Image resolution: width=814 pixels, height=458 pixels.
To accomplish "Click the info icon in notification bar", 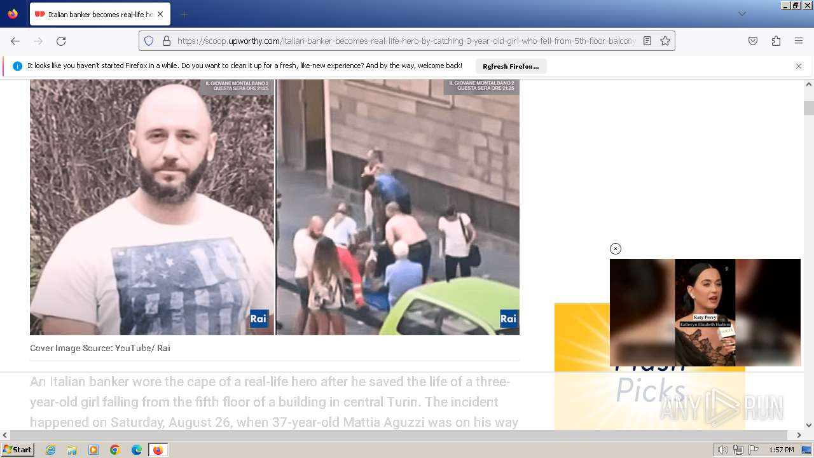I will coord(17,66).
